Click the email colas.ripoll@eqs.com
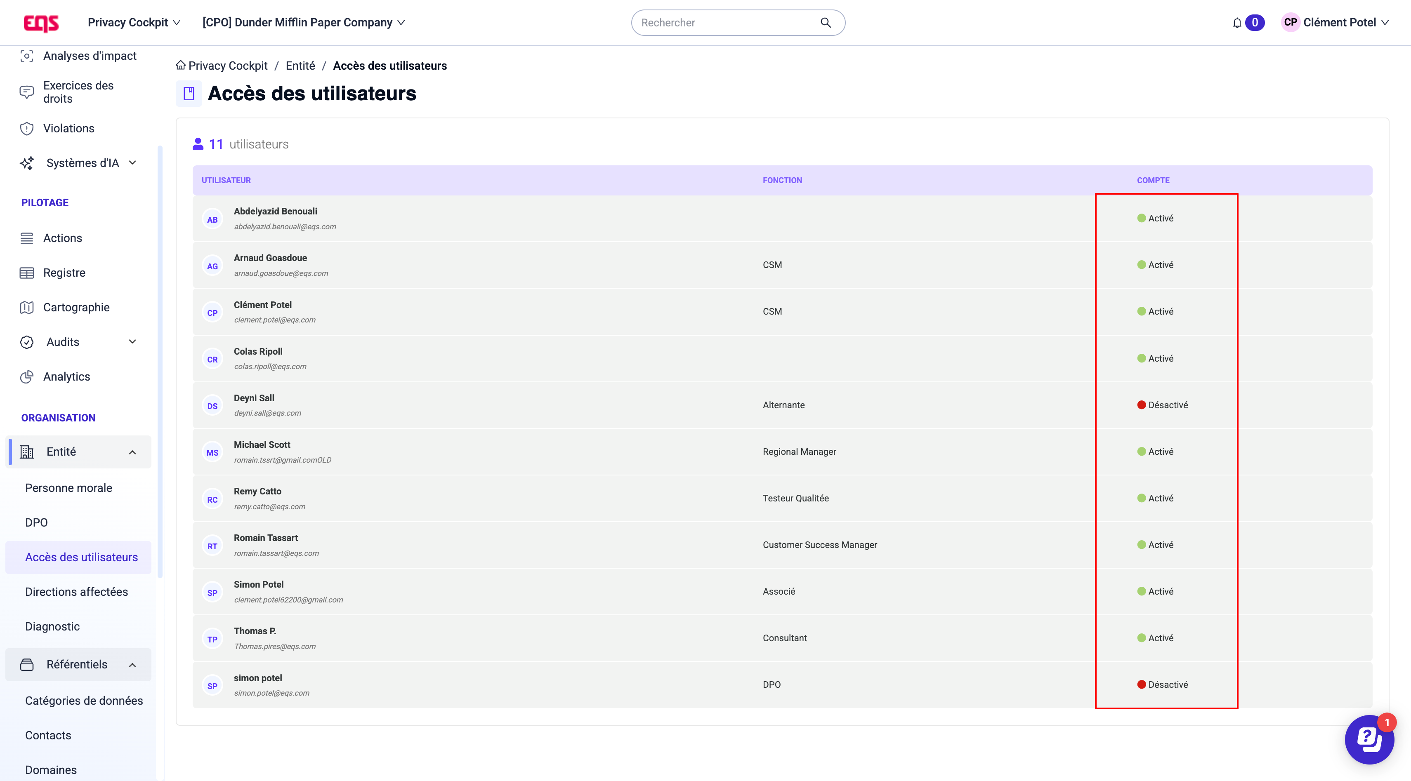This screenshot has width=1411, height=781. point(270,367)
